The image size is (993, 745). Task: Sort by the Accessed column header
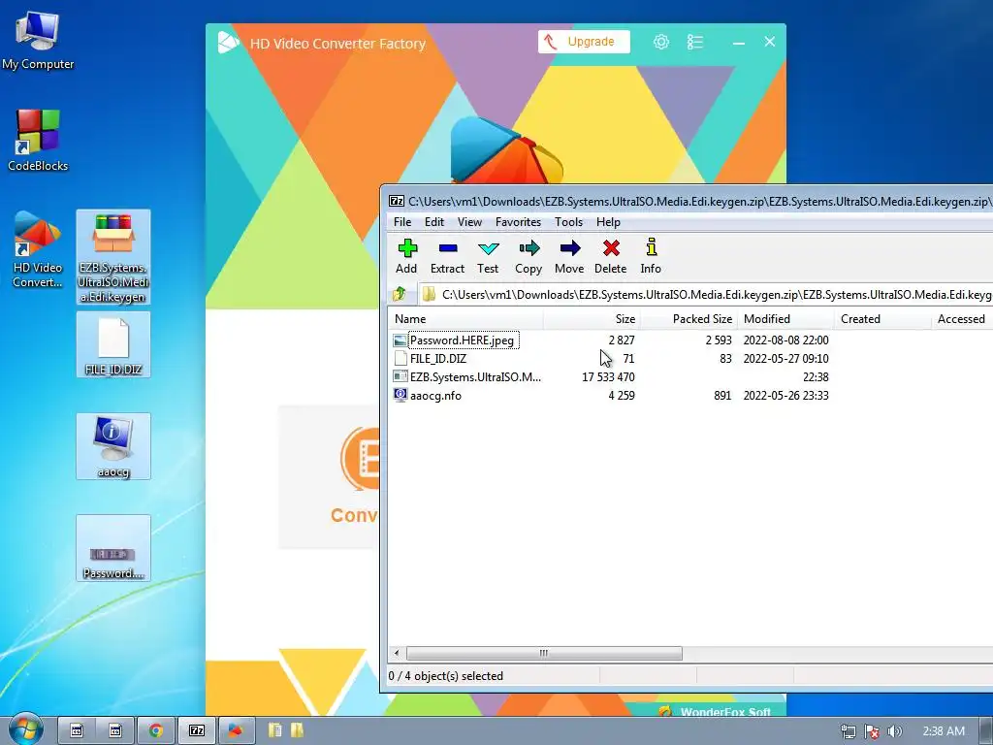[961, 318]
